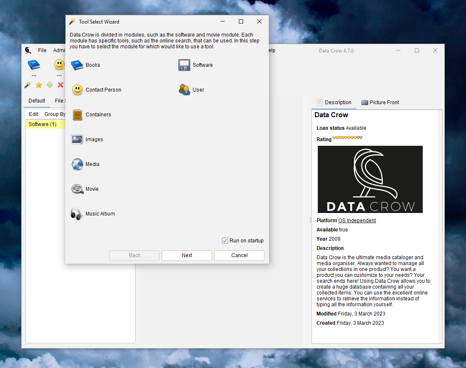This screenshot has width=466, height=368.
Task: Click the red X delete icon
Action: coord(60,85)
